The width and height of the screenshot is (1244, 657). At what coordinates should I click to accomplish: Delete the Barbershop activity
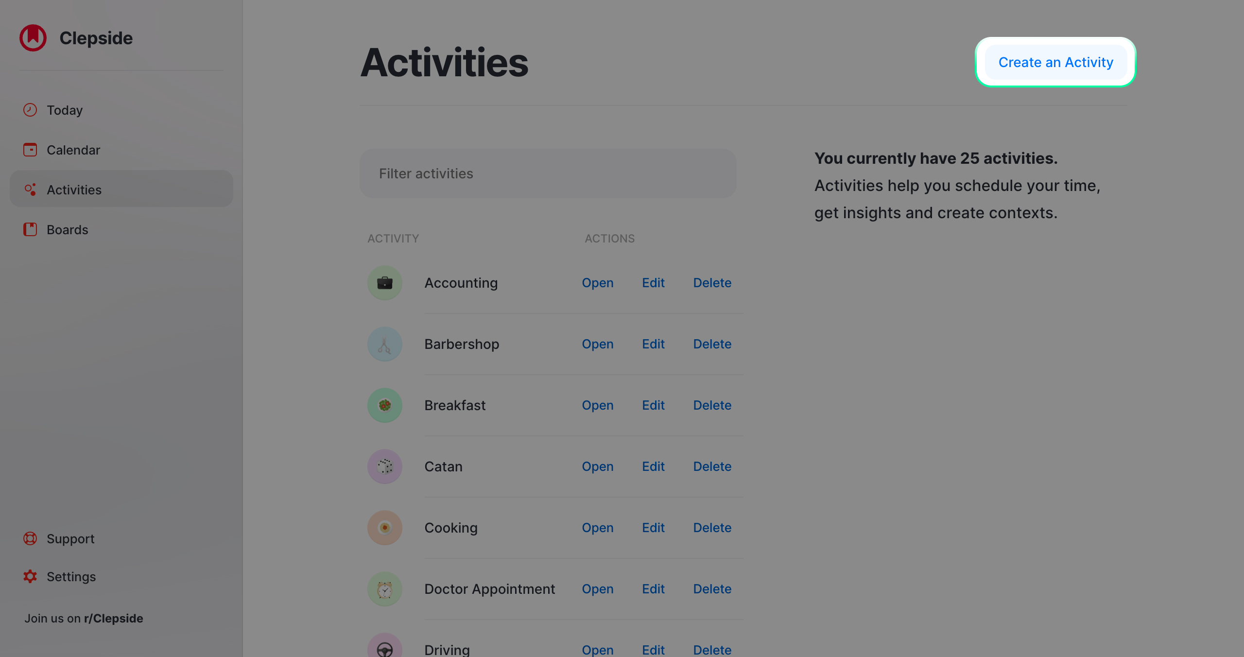click(712, 344)
